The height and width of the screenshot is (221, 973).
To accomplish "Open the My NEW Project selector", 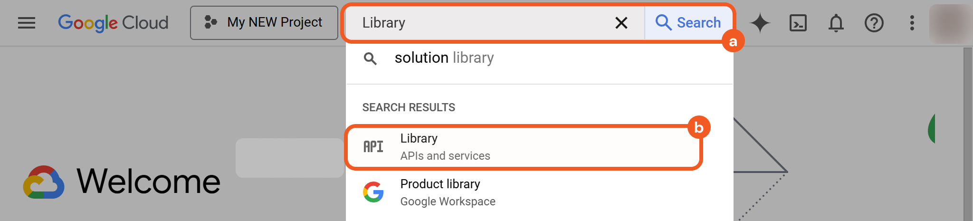I will [264, 23].
